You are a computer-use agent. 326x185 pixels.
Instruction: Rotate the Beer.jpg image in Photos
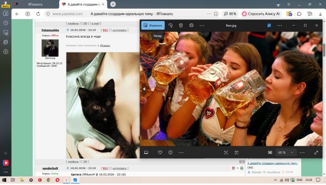[x=171, y=25]
